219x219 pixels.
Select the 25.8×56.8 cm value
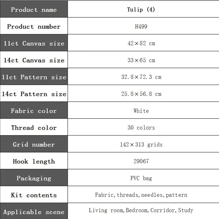pyautogui.click(x=141, y=94)
